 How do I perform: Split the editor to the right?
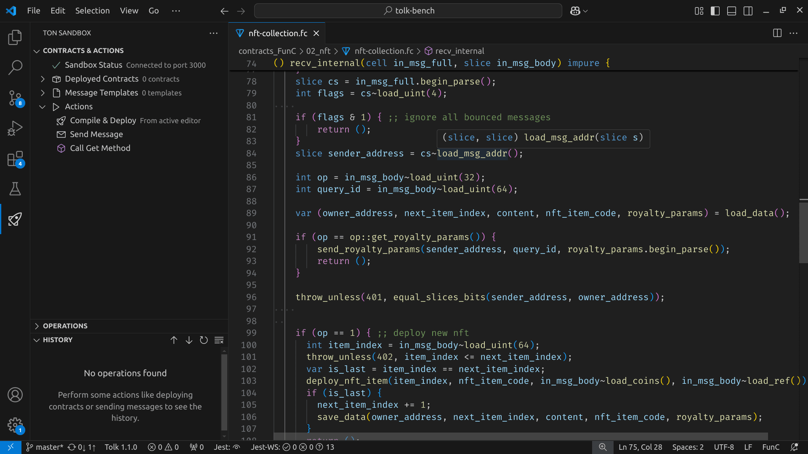click(x=777, y=33)
